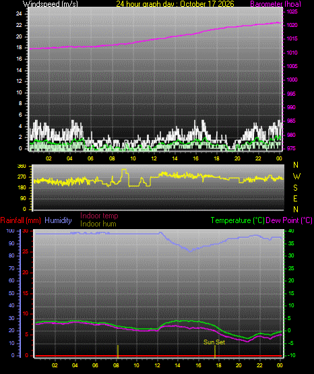314x374 pixels.
Task: Click the '985' barometer scale value
Action: tap(291, 121)
